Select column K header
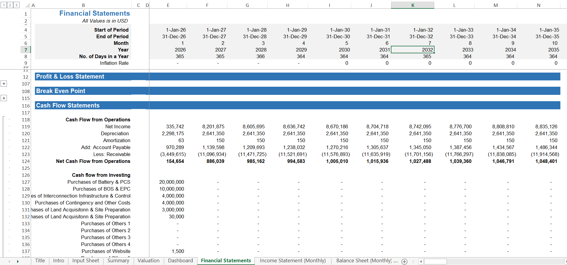This screenshot has width=567, height=265. (413, 5)
